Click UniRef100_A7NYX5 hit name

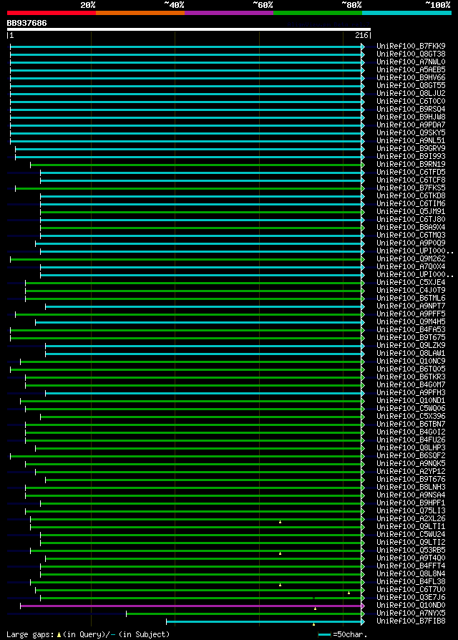pos(411,613)
